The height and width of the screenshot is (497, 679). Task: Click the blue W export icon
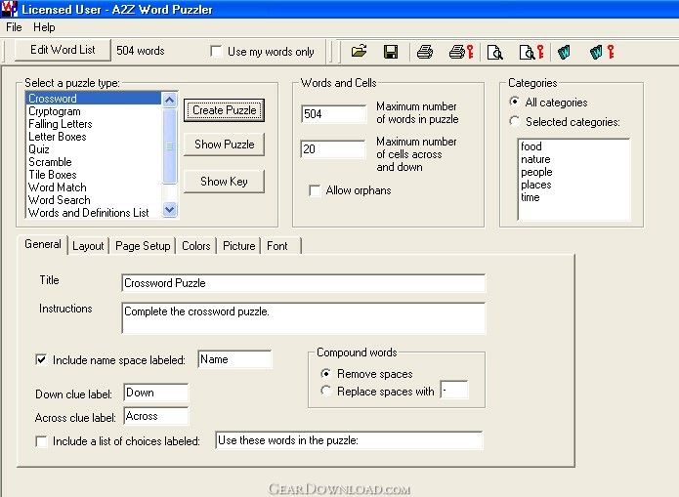coord(564,52)
